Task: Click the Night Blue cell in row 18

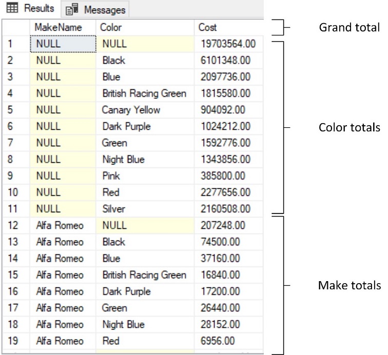Action: click(123, 324)
